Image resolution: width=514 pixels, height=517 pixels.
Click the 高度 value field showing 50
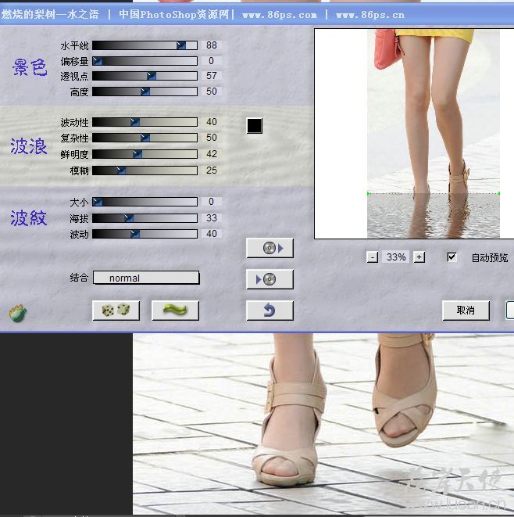coord(212,92)
